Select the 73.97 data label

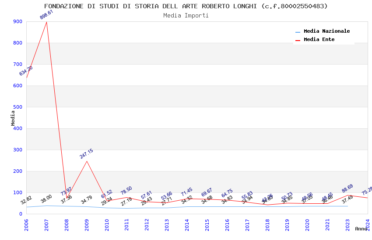[x=66, y=191]
